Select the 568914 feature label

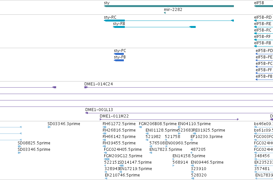pos(180,162)
